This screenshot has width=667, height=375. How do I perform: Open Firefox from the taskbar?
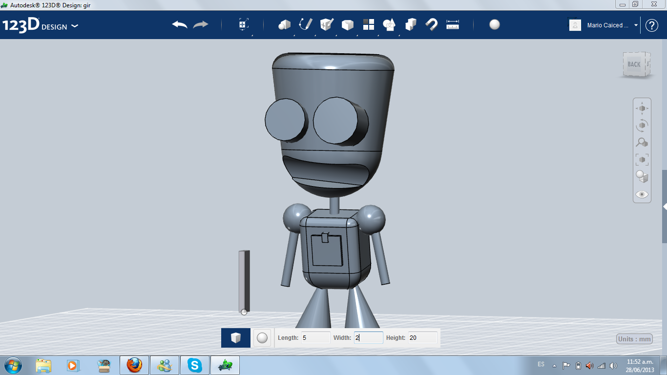click(134, 365)
